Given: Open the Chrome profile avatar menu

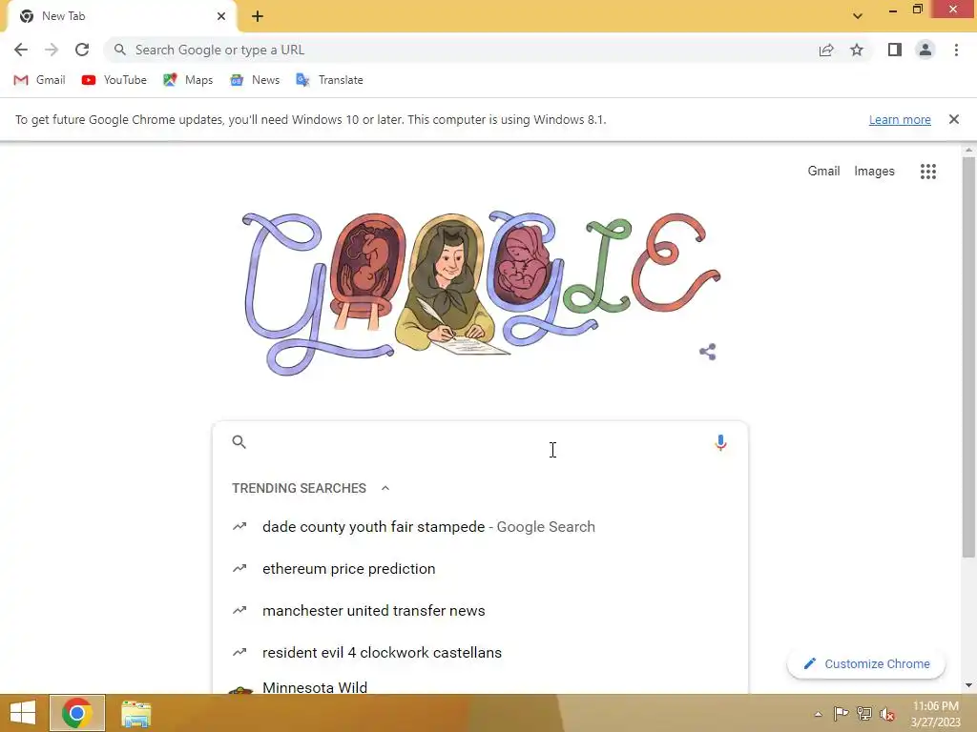Looking at the screenshot, I should click(x=925, y=50).
